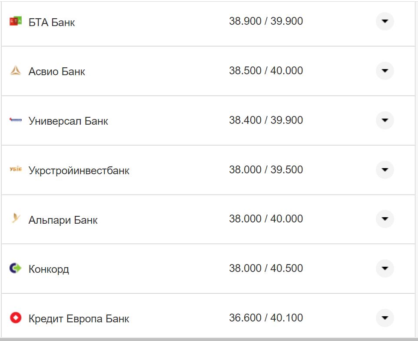Viewport: 418px width, 341px height.
Task: Click the Кредит Европа Банк red logo
Action: 16,318
